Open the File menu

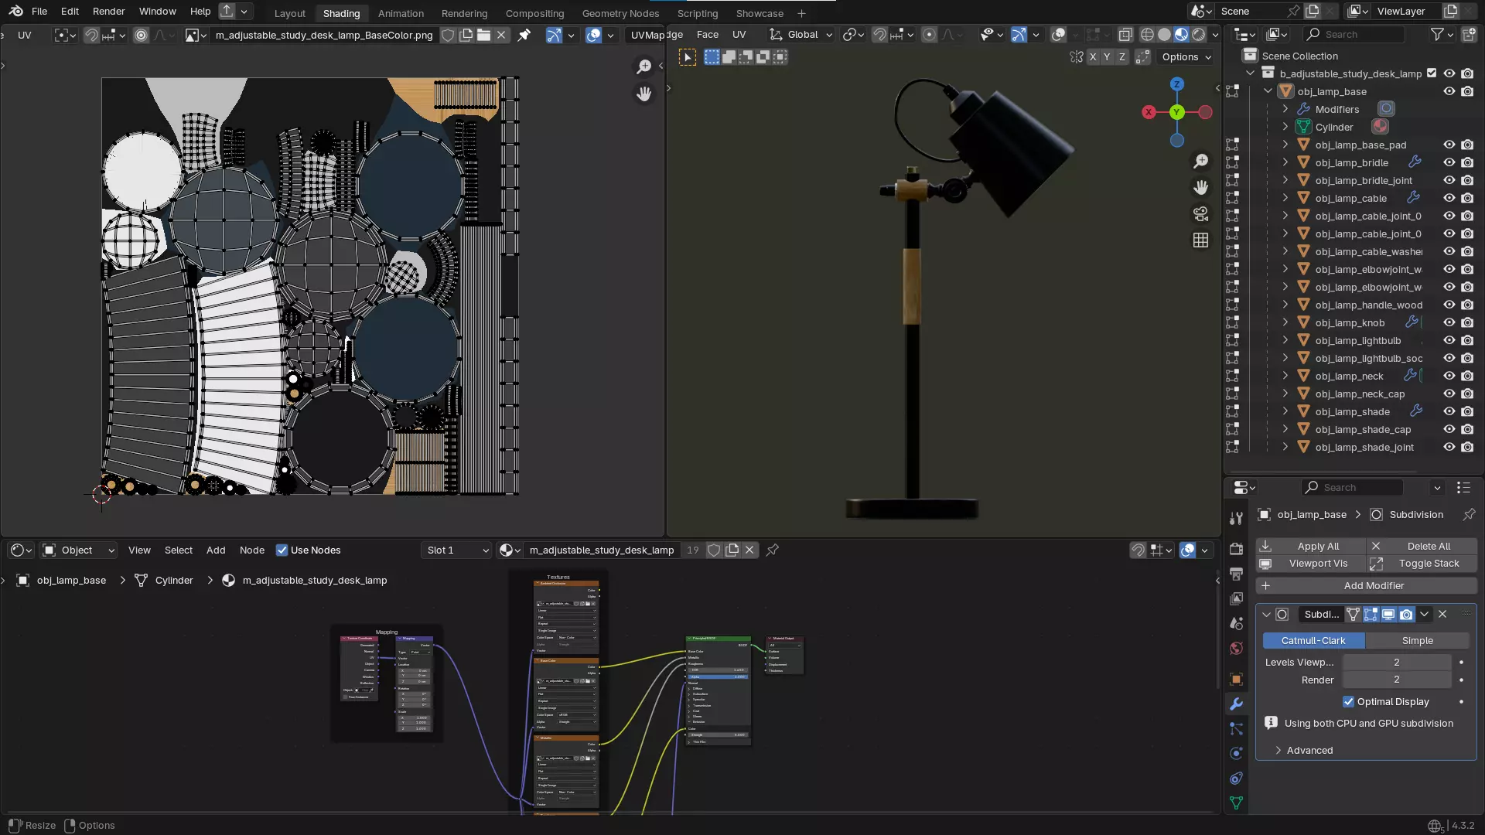[x=39, y=12]
